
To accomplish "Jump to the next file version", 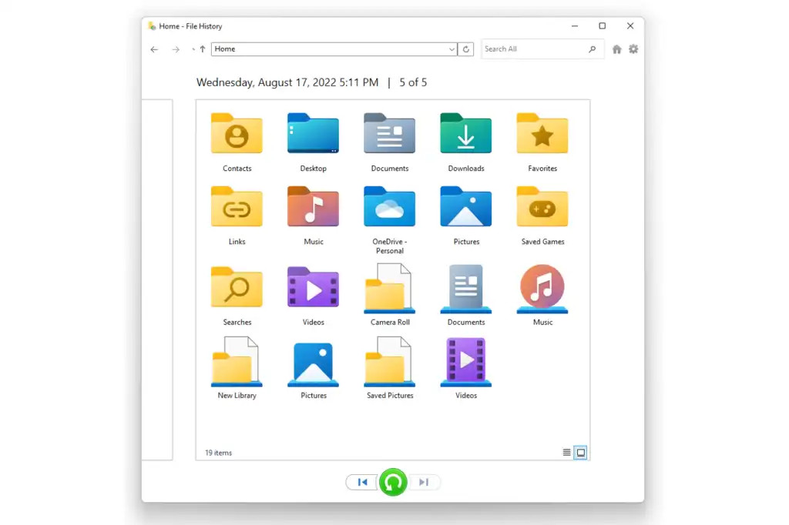I will click(x=424, y=482).
